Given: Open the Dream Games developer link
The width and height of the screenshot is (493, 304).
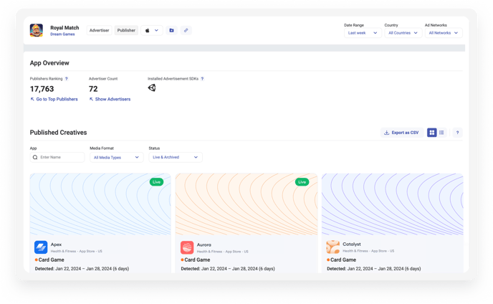Looking at the screenshot, I should coord(62,34).
